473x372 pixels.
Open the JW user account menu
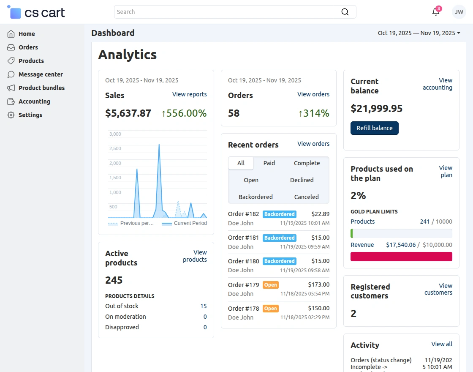coord(459,12)
